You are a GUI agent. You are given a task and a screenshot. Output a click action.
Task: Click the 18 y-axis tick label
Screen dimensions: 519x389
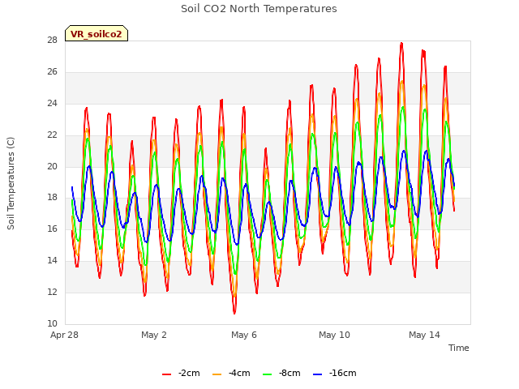(52, 198)
